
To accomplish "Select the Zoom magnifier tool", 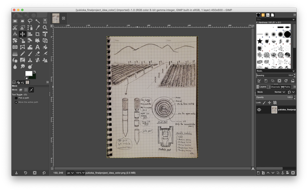I will [45, 28].
